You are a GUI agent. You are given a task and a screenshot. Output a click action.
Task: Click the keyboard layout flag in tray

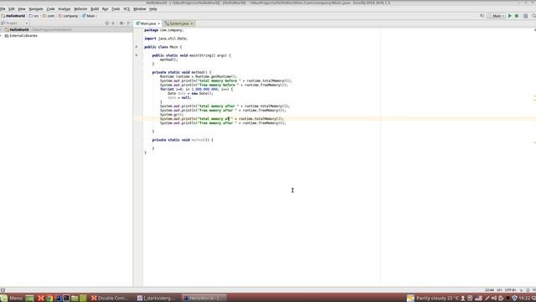[x=478, y=299]
